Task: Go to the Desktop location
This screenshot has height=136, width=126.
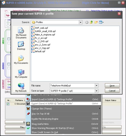Action: pyautogui.click(x=21, y=46)
